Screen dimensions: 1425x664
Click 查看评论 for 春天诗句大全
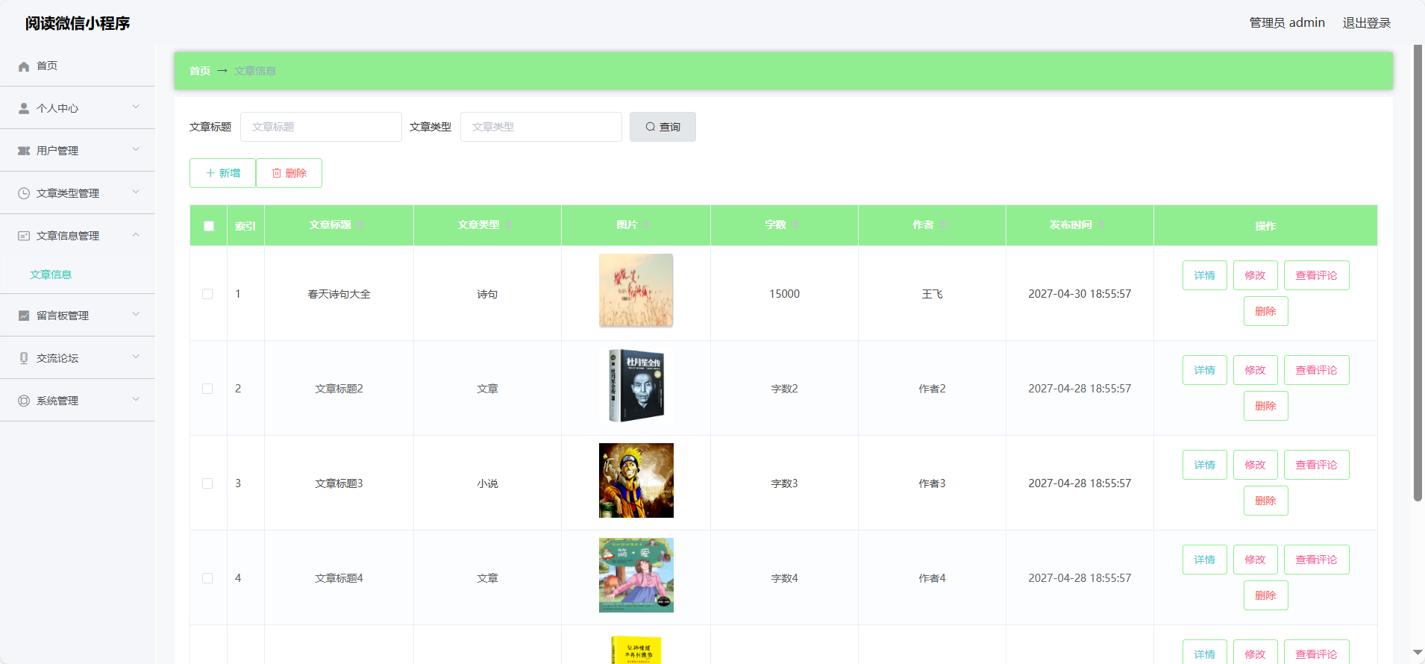[x=1316, y=275]
